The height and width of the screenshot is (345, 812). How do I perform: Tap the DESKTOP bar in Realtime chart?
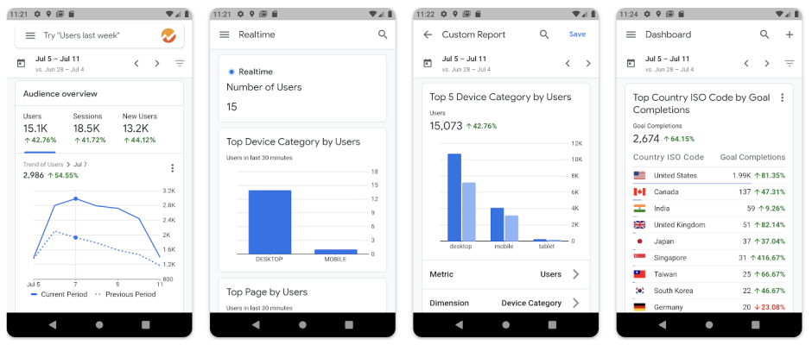[x=270, y=222]
